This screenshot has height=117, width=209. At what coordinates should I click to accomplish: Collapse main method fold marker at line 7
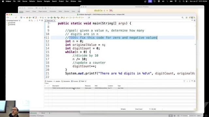tap(50, 23)
